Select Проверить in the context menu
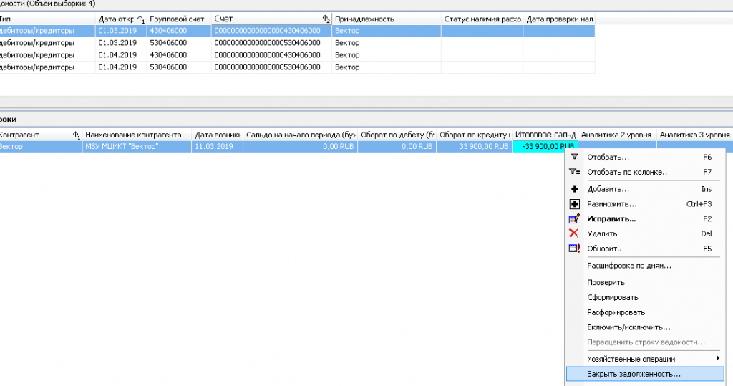Image resolution: width=733 pixels, height=386 pixels. click(x=605, y=282)
